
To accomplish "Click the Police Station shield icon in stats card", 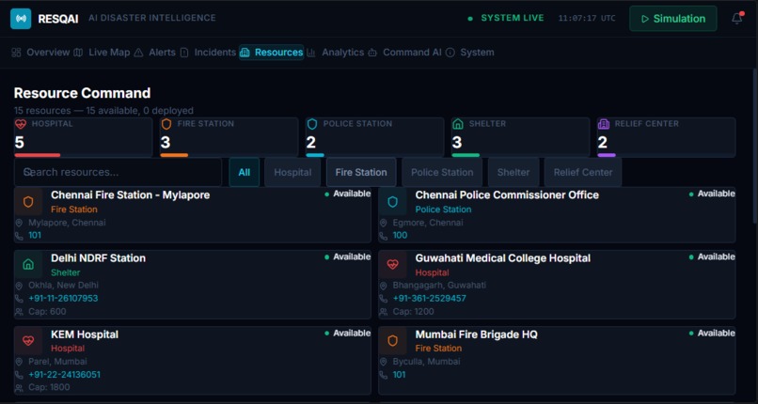I will click(x=312, y=124).
